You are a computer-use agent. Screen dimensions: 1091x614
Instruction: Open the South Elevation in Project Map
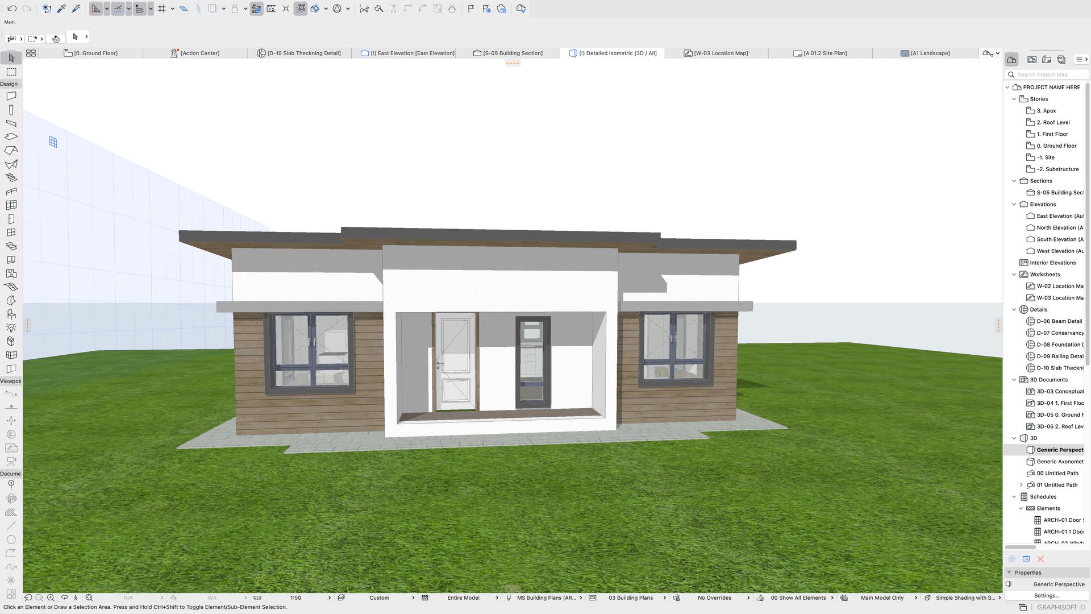click(x=1059, y=239)
